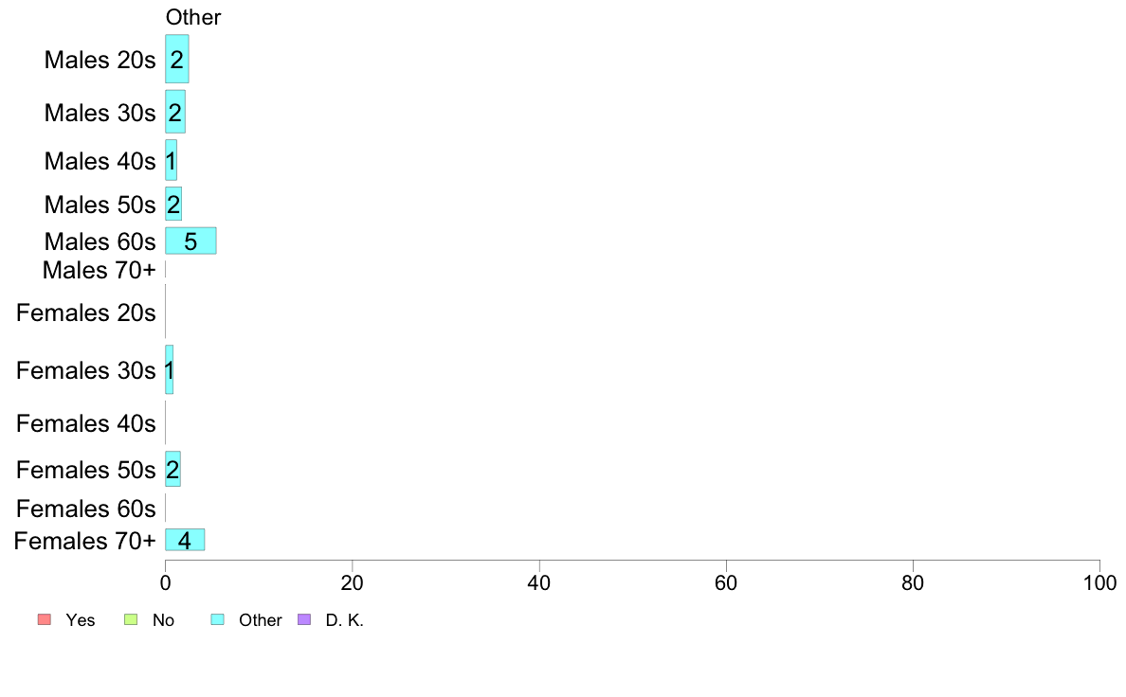This screenshot has width=1126, height=697.
Task: Select the Males 30s bar
Action: [x=175, y=111]
